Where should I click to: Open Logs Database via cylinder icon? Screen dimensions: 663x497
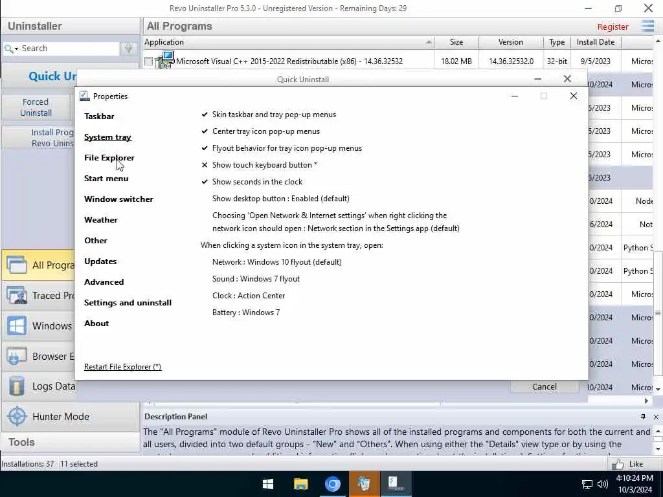pos(16,386)
